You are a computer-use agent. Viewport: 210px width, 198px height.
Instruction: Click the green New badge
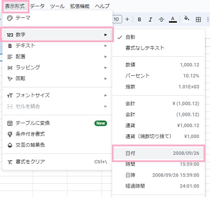pos(101,123)
